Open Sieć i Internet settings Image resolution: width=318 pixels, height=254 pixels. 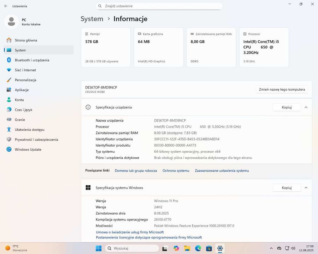(39, 70)
